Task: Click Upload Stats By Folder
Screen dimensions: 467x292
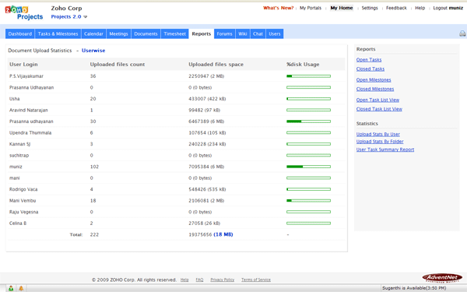Action: (x=380, y=142)
